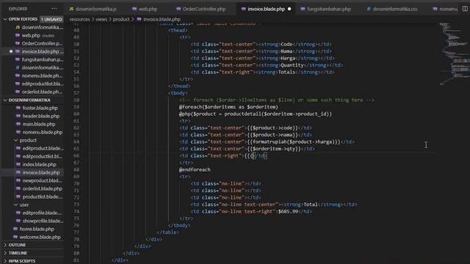
Task: Switch to the doseninformatika.css tab
Action: [x=392, y=9]
